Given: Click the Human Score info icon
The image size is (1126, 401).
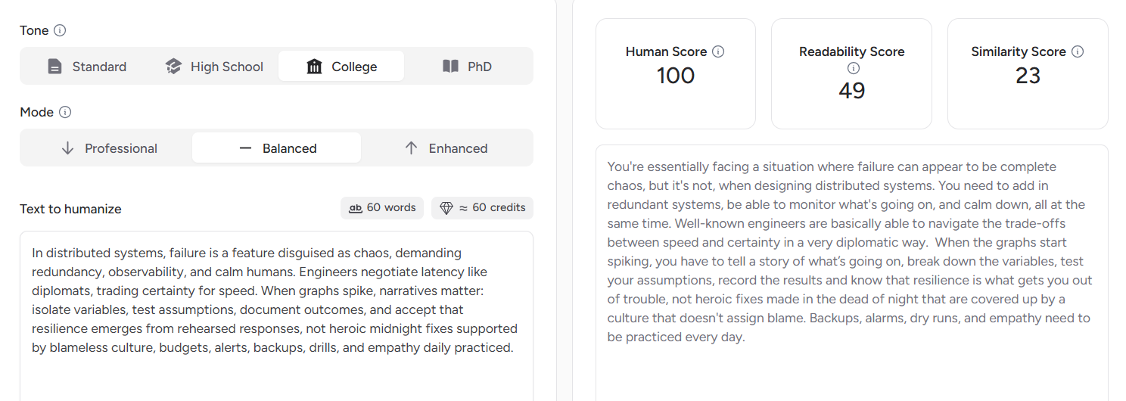Looking at the screenshot, I should (x=719, y=52).
